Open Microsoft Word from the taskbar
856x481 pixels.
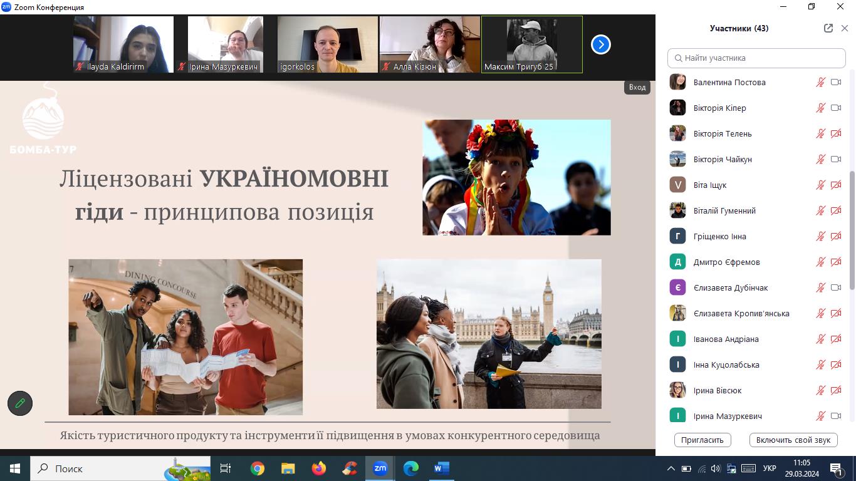point(441,468)
